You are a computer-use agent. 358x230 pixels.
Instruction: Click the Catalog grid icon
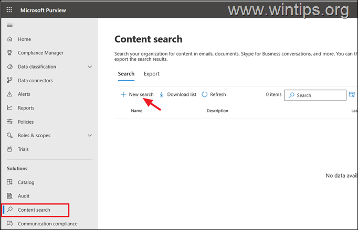(9, 182)
